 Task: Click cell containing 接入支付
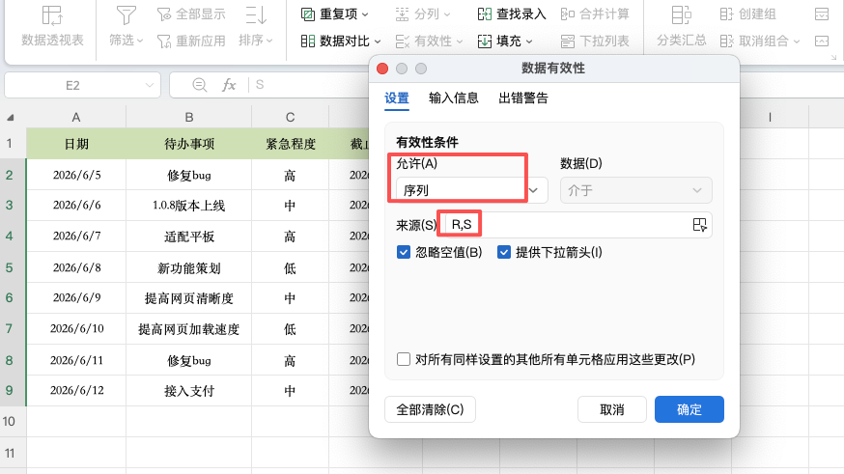(x=189, y=391)
